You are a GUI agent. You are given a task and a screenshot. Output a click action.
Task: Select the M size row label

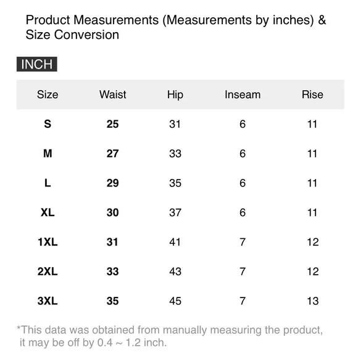(48, 154)
